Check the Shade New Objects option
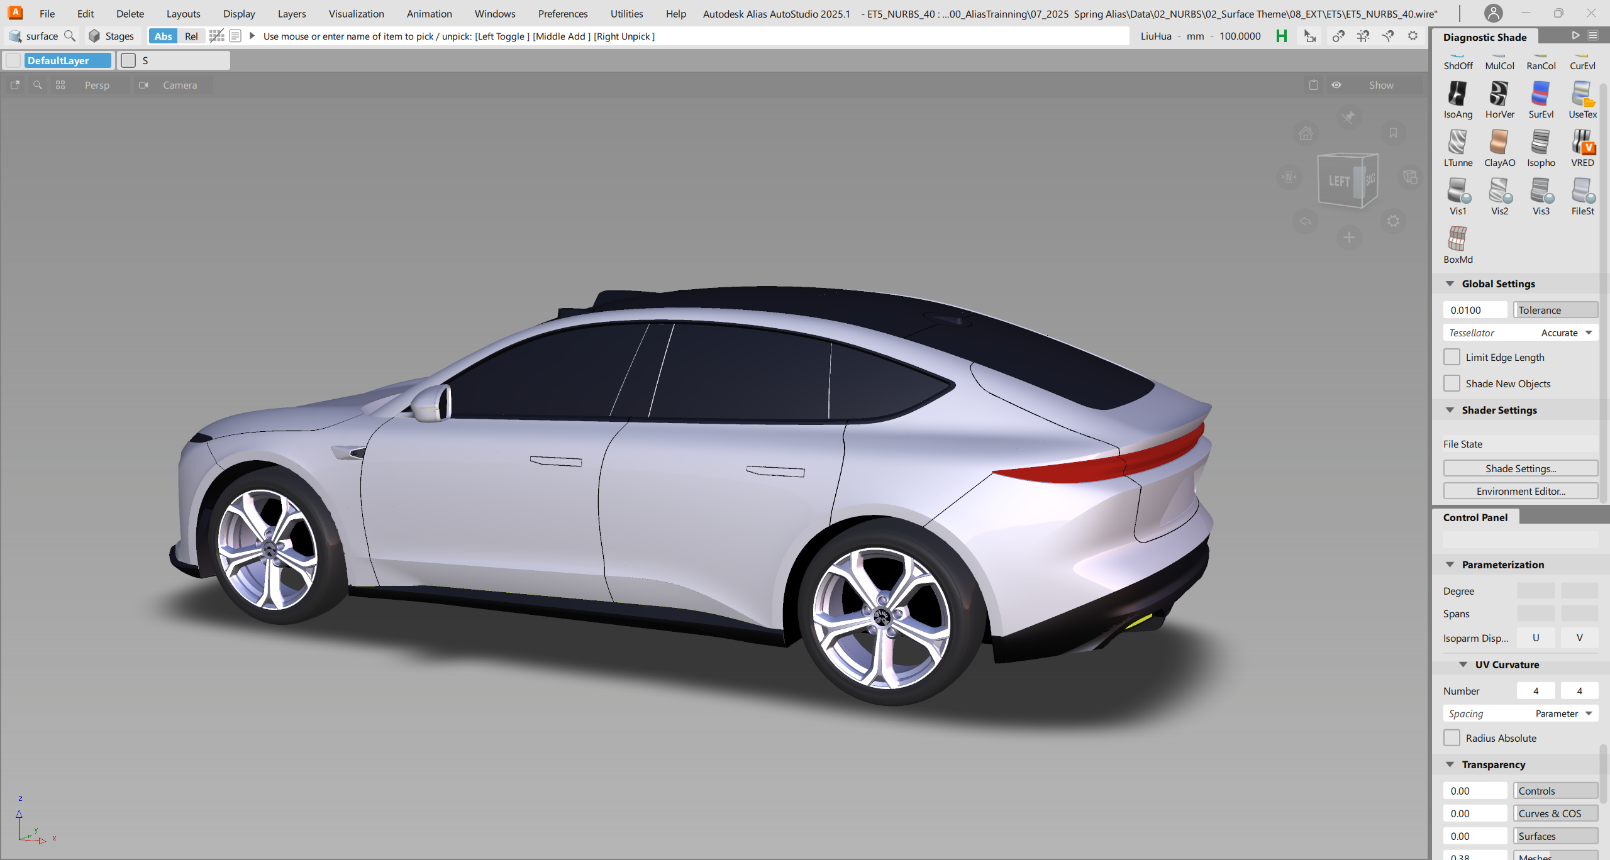 [1452, 383]
